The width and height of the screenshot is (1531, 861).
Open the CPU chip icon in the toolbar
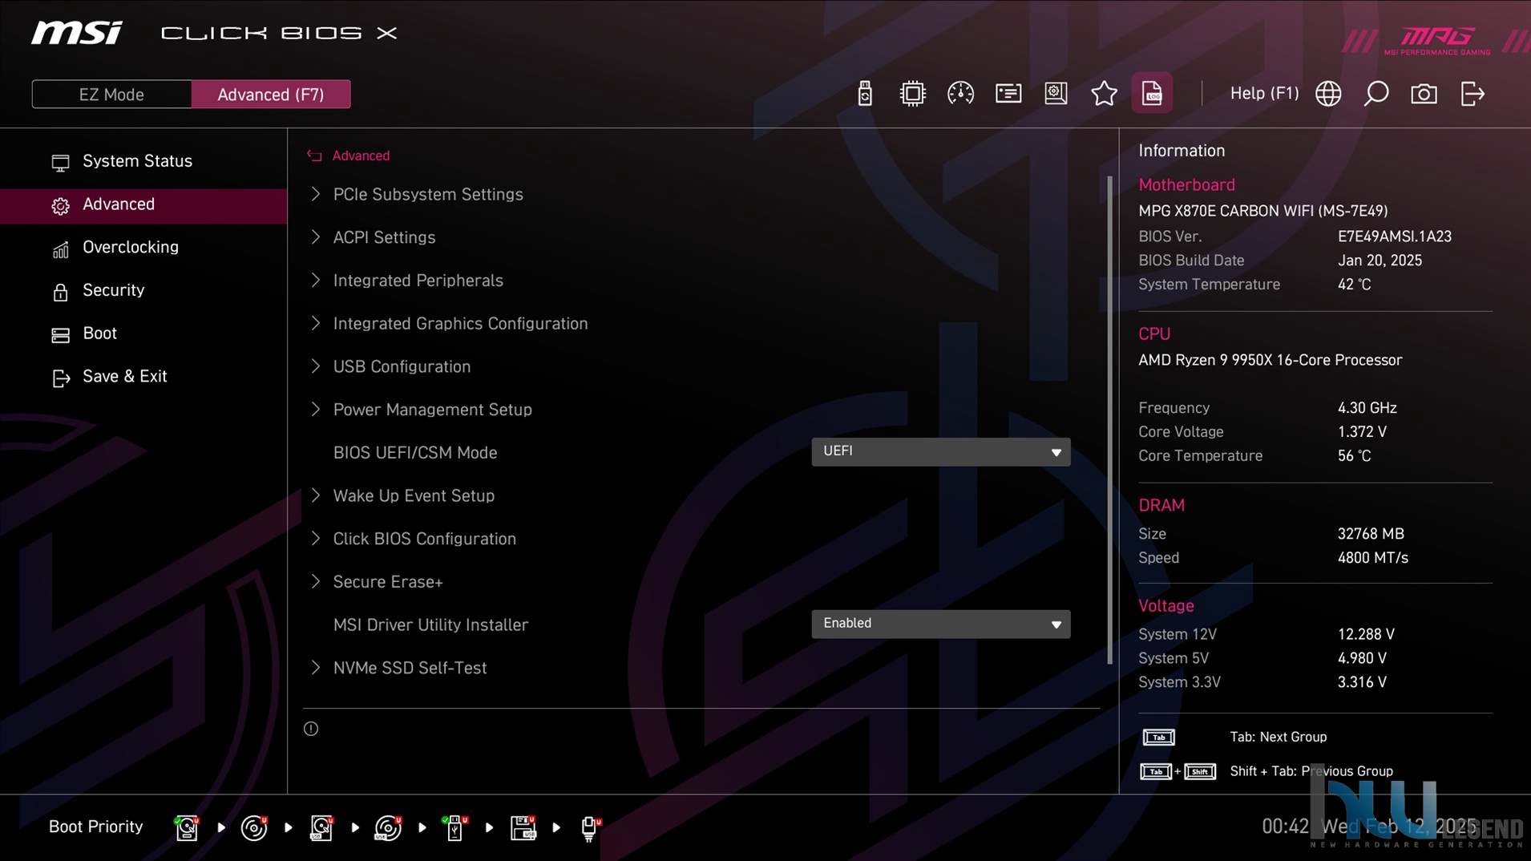912,94
